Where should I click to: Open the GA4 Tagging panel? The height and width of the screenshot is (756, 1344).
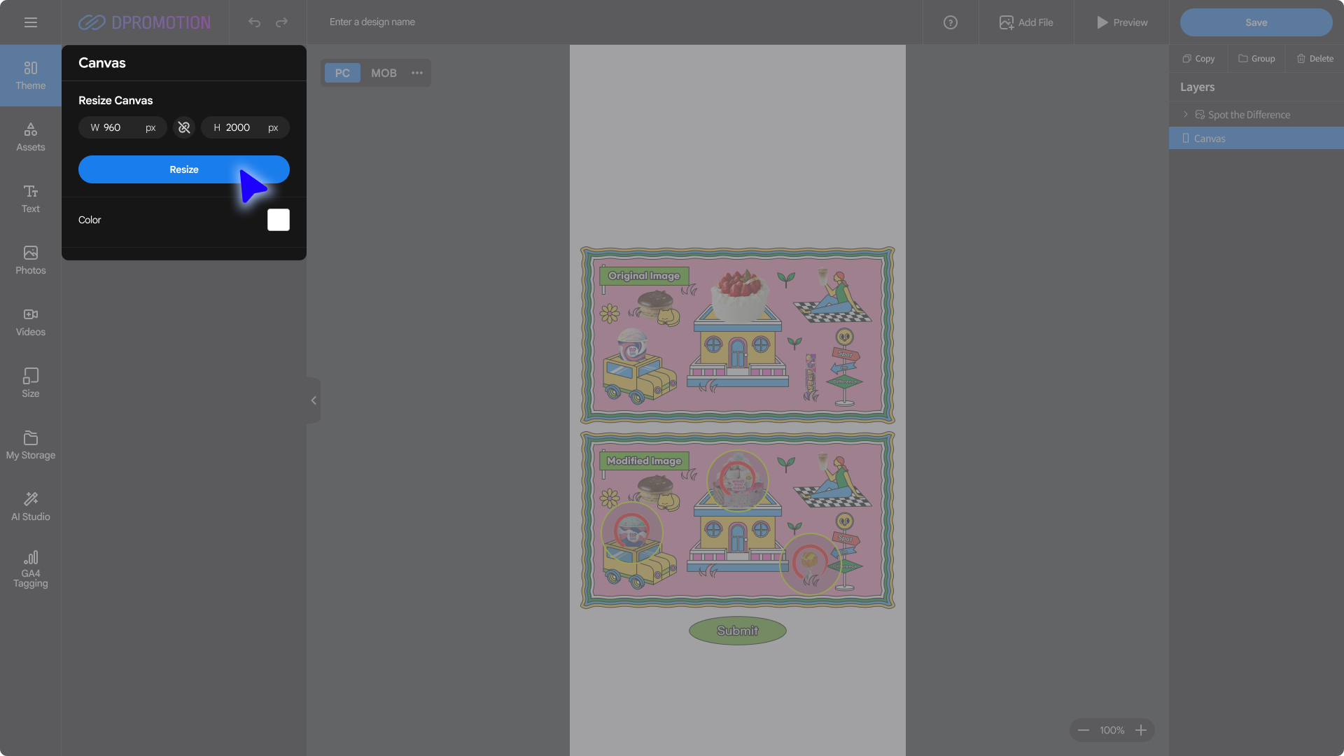tap(30, 568)
